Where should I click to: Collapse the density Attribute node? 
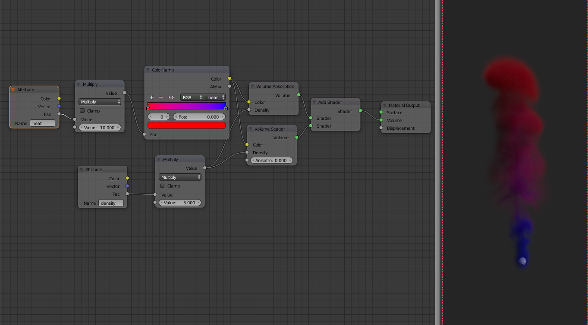[x=81, y=169]
